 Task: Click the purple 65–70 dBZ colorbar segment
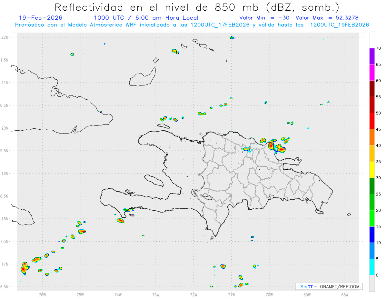pyautogui.click(x=372, y=56)
